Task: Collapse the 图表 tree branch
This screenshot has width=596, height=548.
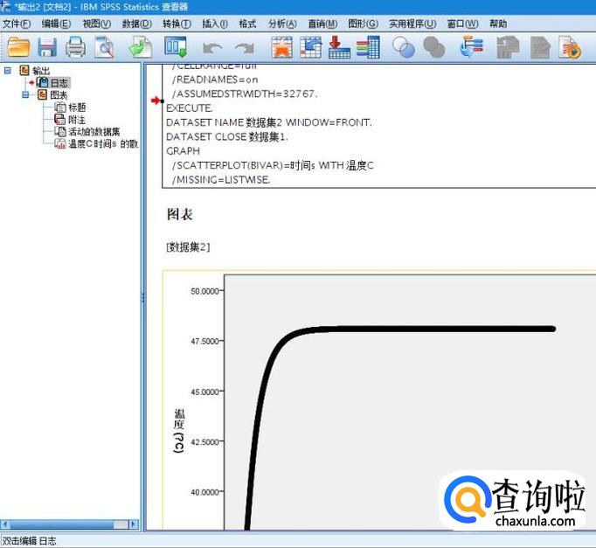Action: (x=25, y=94)
